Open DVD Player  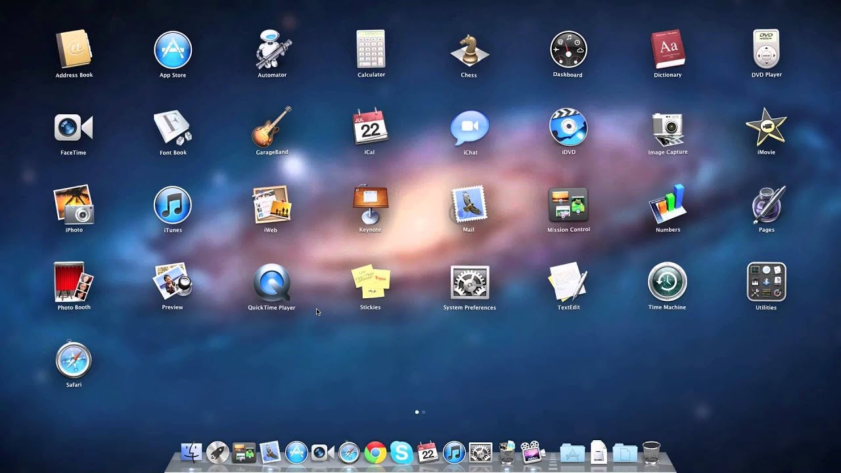coord(766,49)
